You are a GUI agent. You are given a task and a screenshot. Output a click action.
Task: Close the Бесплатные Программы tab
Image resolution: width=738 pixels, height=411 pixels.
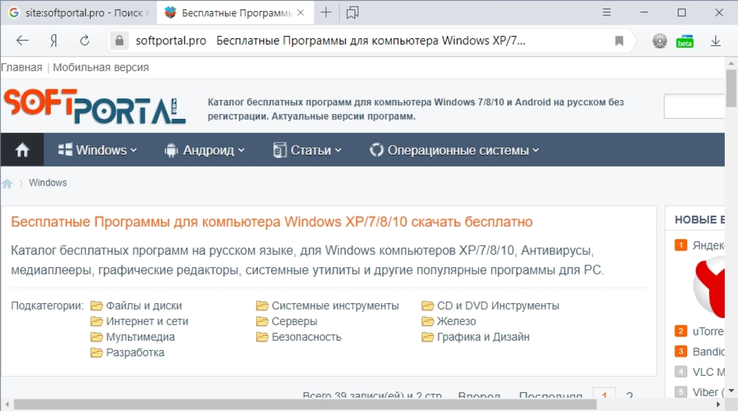point(300,13)
